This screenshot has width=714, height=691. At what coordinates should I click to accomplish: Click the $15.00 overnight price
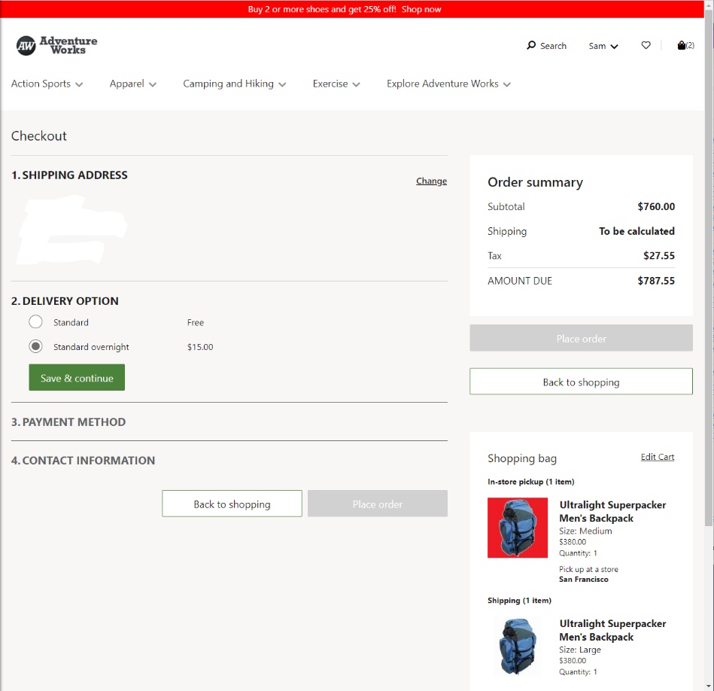[x=200, y=347]
